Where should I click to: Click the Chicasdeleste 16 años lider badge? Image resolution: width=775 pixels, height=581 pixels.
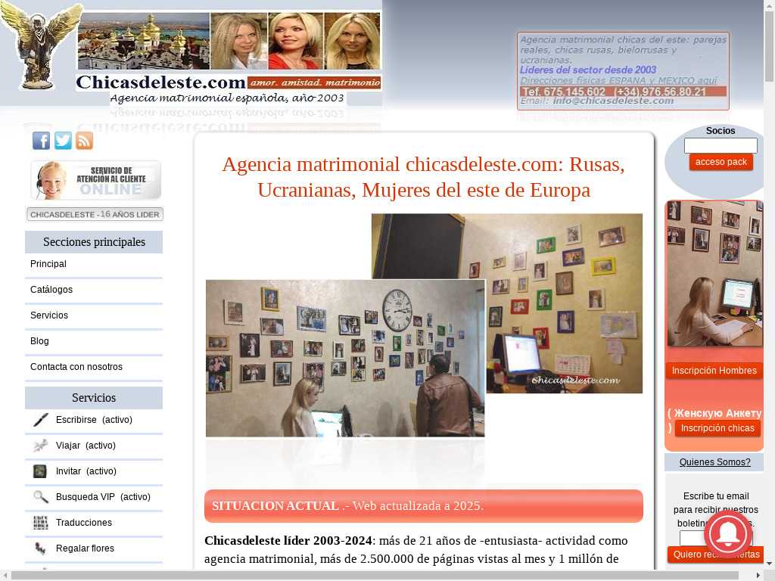(95, 214)
